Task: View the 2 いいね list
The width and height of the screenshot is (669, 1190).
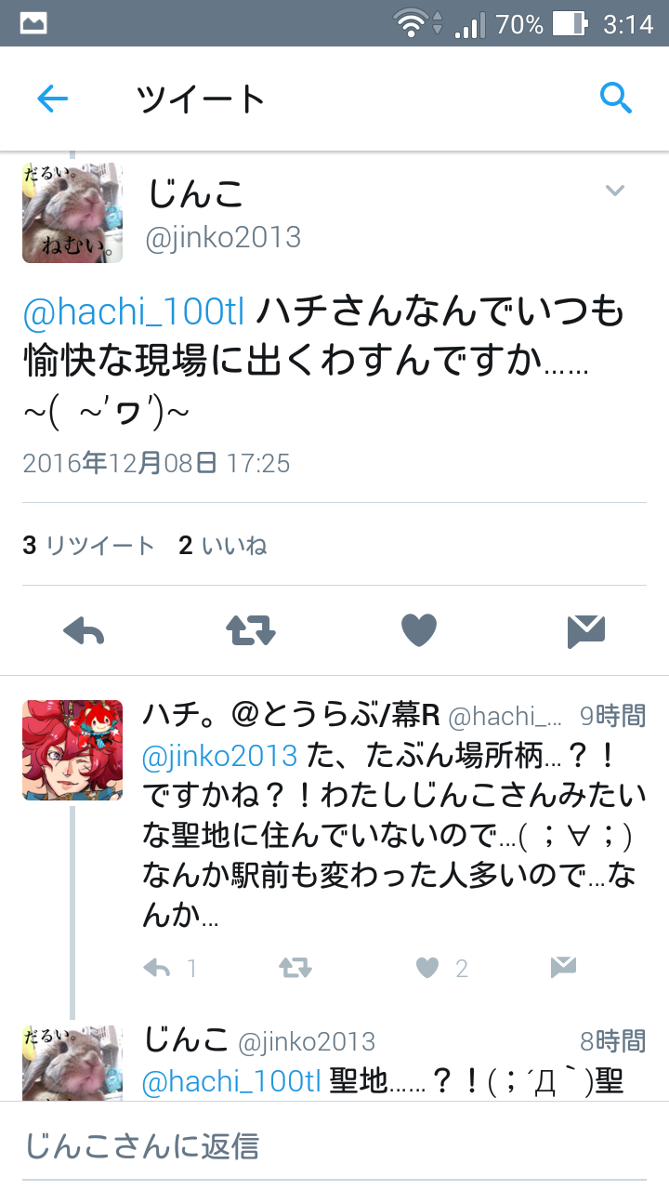Action: click(x=223, y=546)
